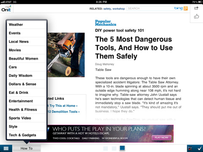Viewport: 203px width, 152px height.
Task: Click the related 'workshop' link
Action: 118,9
